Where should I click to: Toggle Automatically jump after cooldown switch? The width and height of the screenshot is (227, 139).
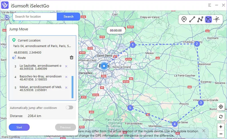click(69, 108)
